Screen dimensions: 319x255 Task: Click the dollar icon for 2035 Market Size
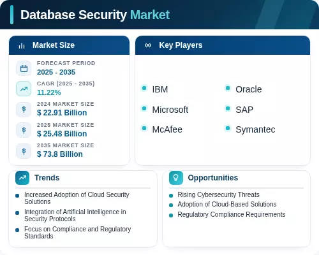click(24, 151)
